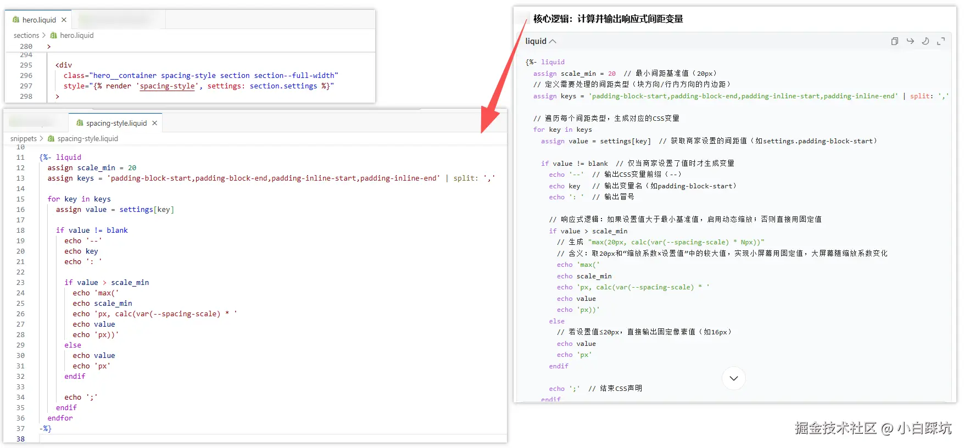Click 'assign scale_min = 20' in left editor
Viewport: 964px width, 448px height.
[x=92, y=167]
